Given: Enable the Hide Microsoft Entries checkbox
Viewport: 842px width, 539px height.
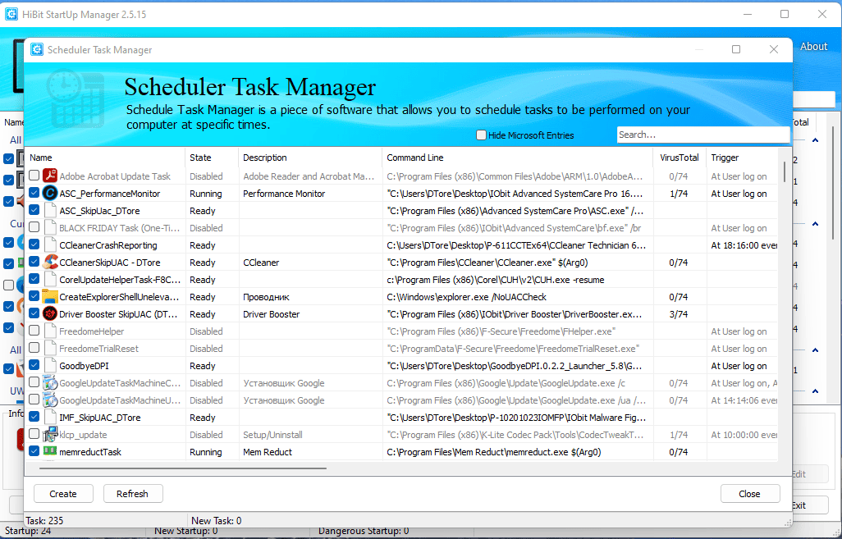Looking at the screenshot, I should click(x=481, y=135).
